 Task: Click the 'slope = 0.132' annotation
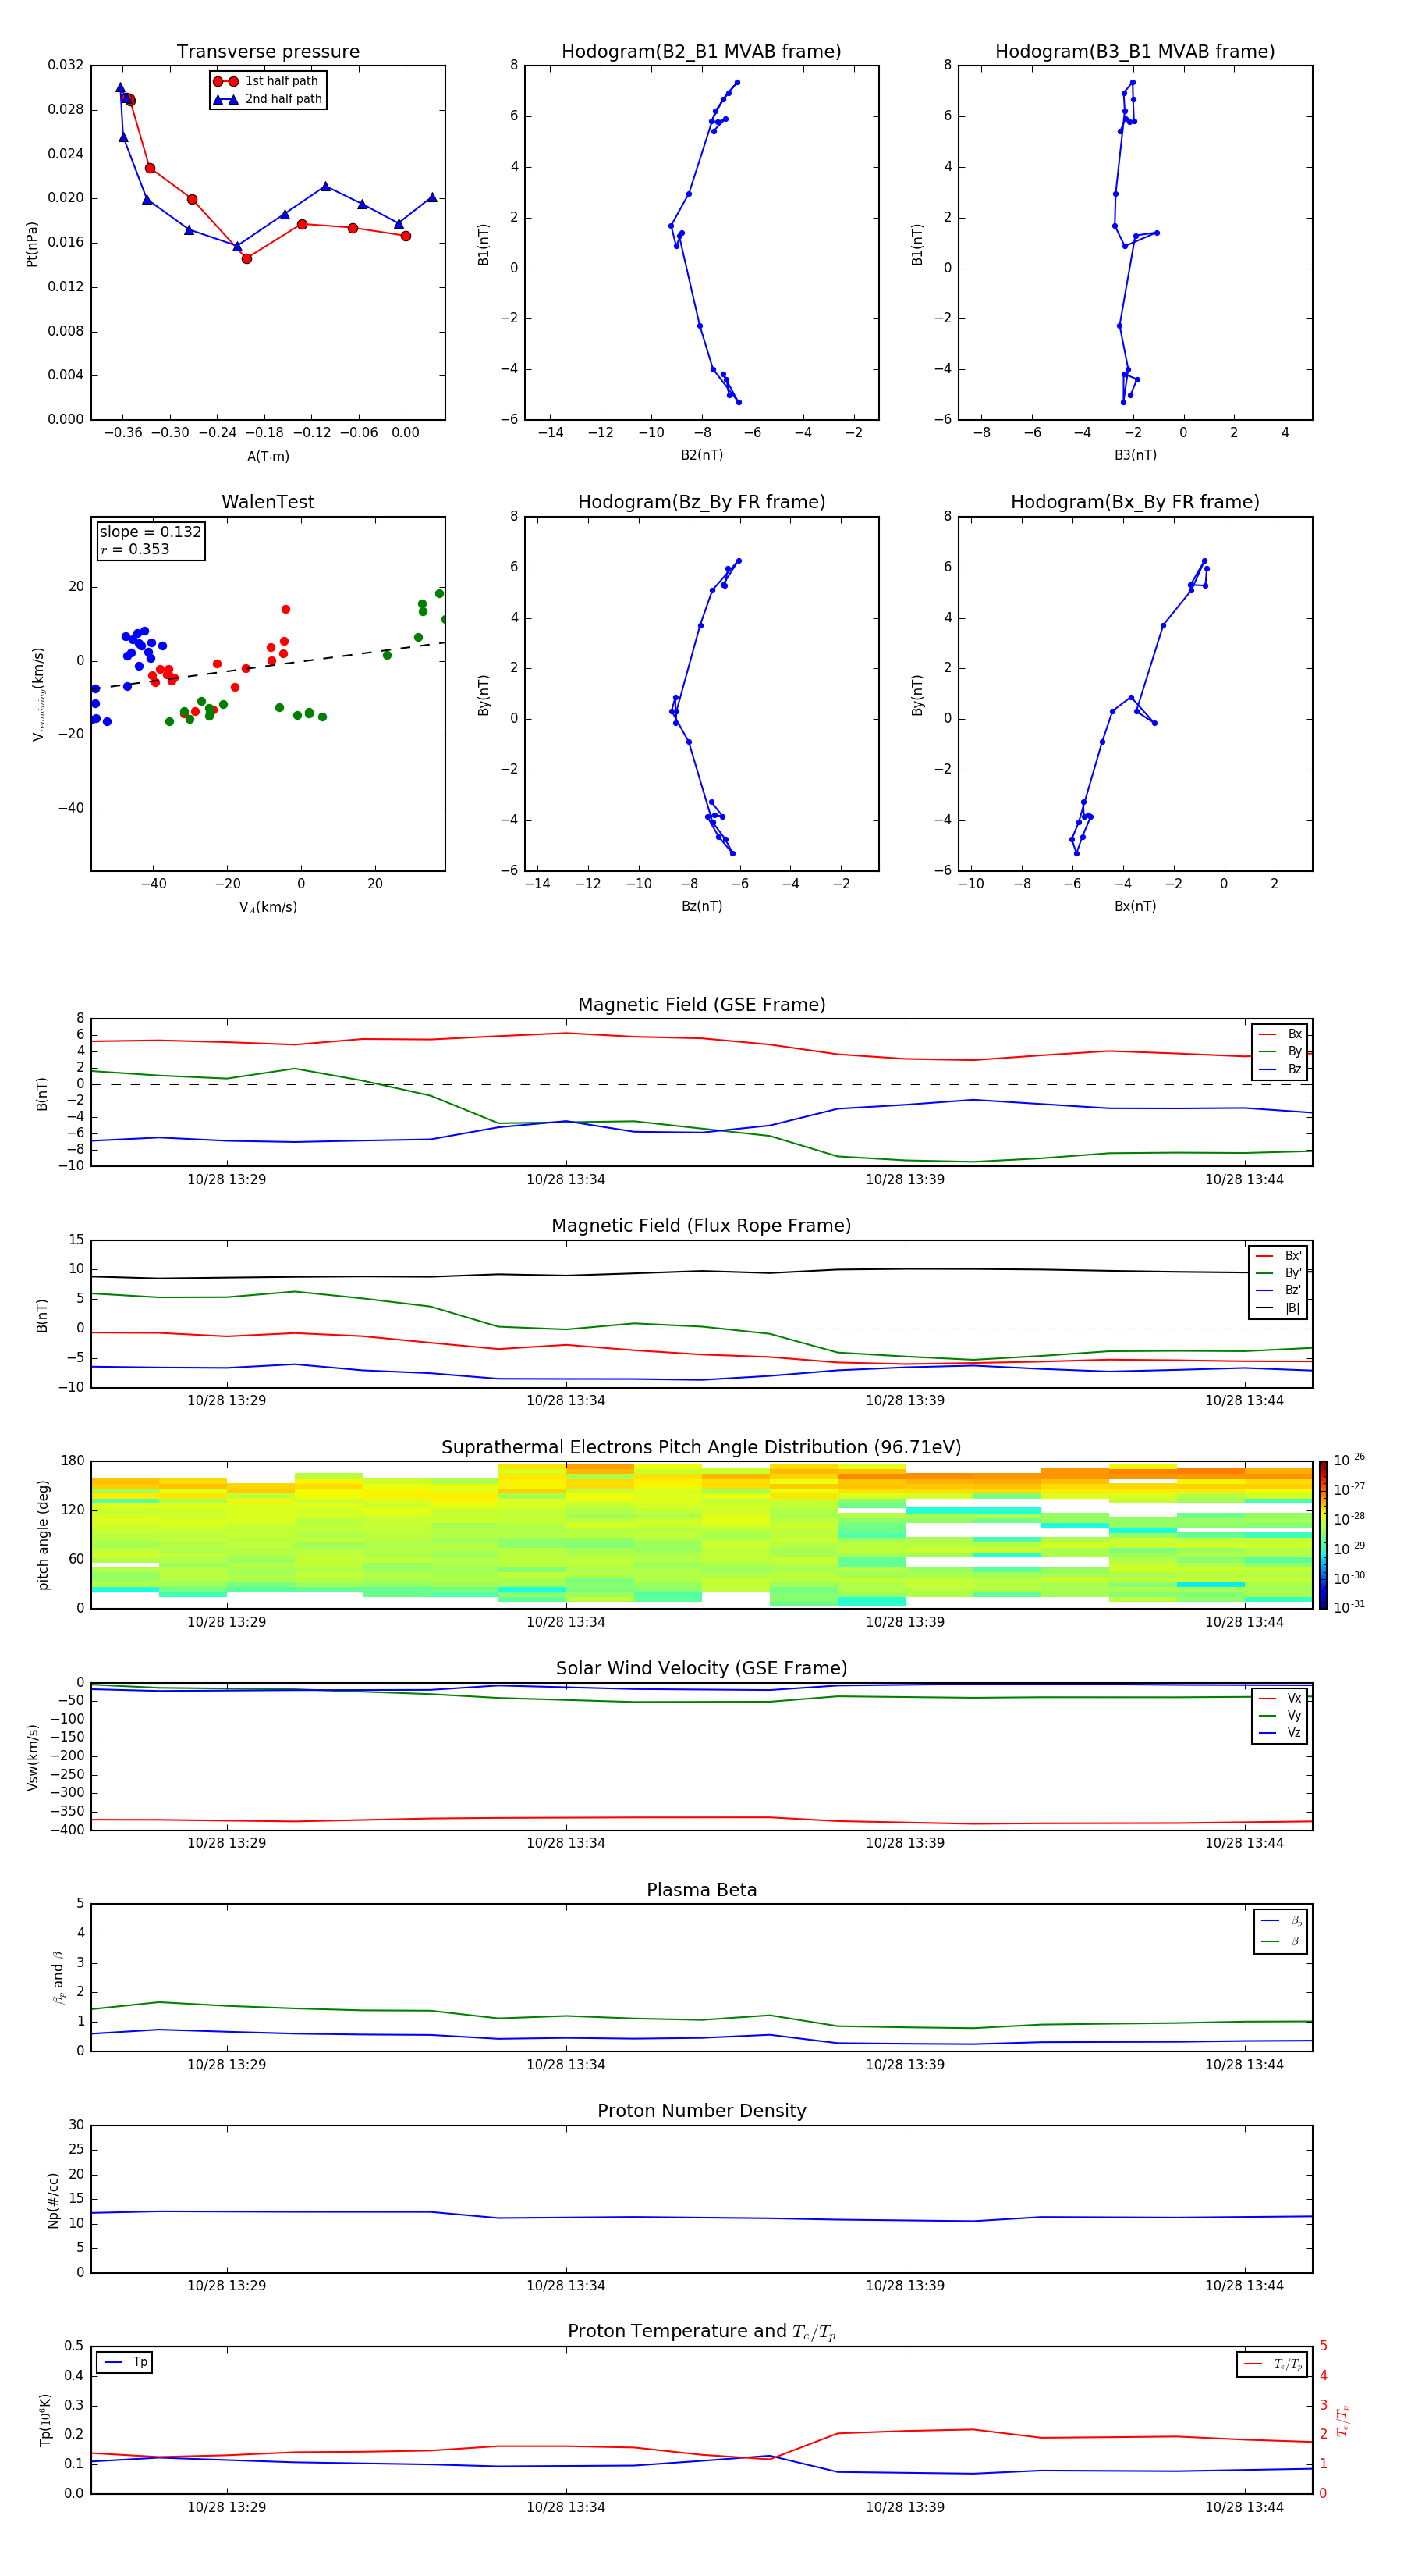point(150,532)
